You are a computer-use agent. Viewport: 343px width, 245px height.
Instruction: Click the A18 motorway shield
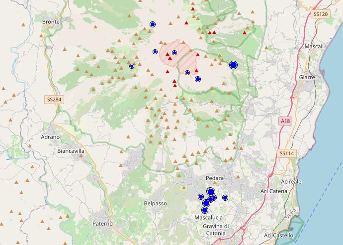(x=284, y=121)
